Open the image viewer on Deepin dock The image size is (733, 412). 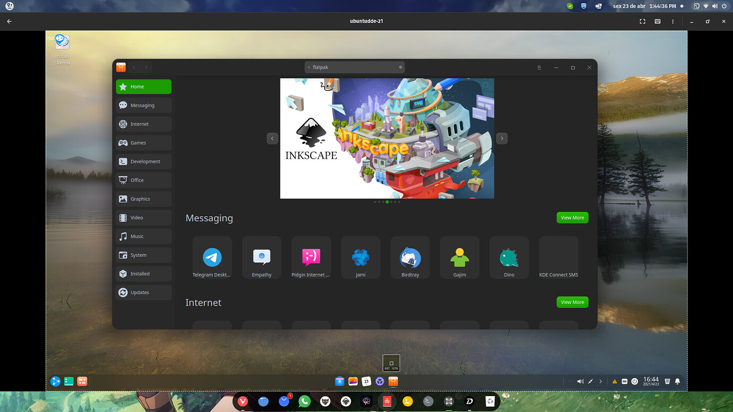coord(353,381)
